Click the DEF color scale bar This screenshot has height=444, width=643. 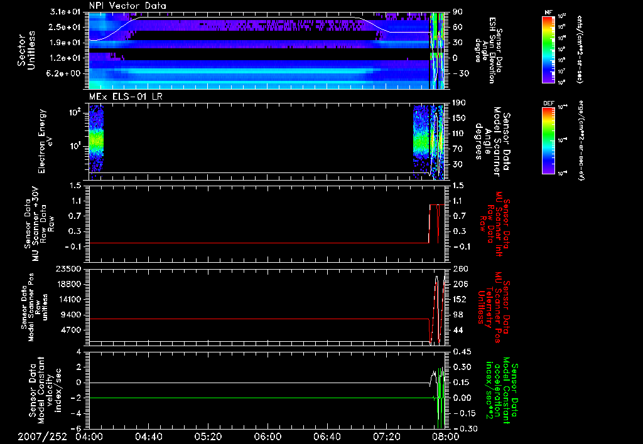(x=548, y=140)
